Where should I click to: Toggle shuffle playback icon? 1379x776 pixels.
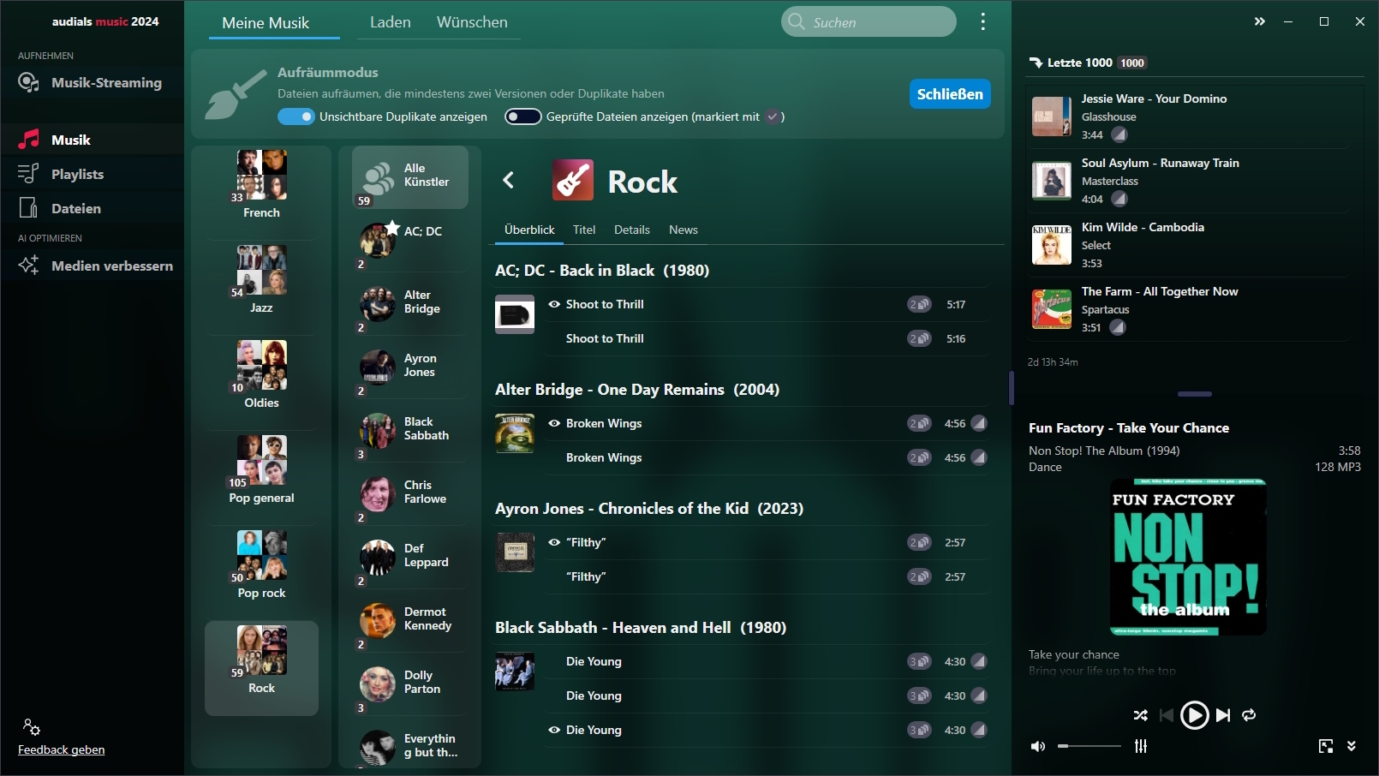[x=1140, y=715]
